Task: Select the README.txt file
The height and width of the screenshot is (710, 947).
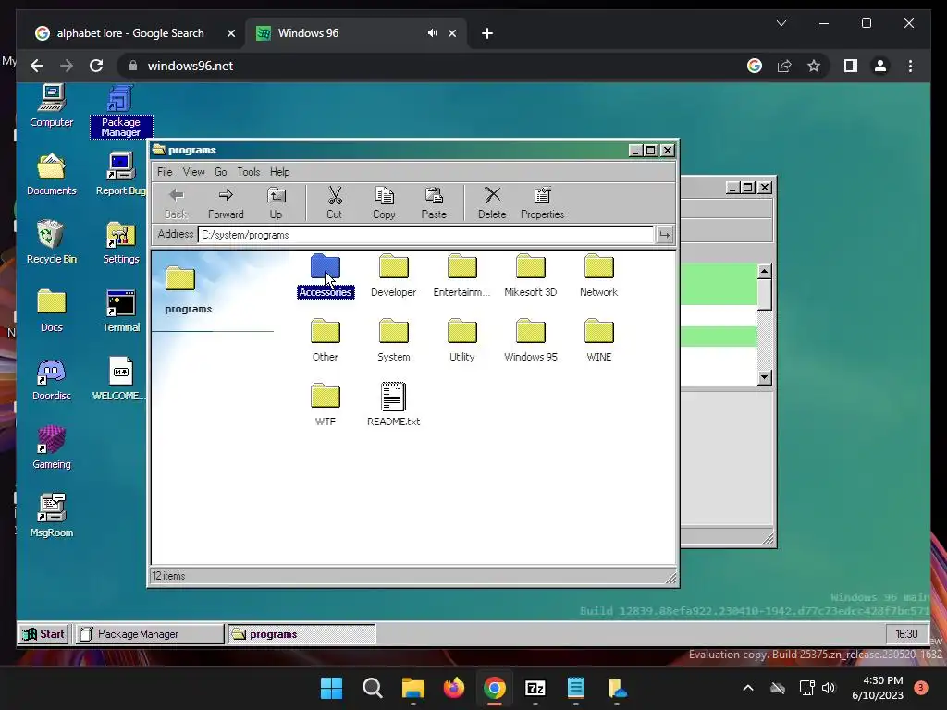Action: tap(393, 405)
